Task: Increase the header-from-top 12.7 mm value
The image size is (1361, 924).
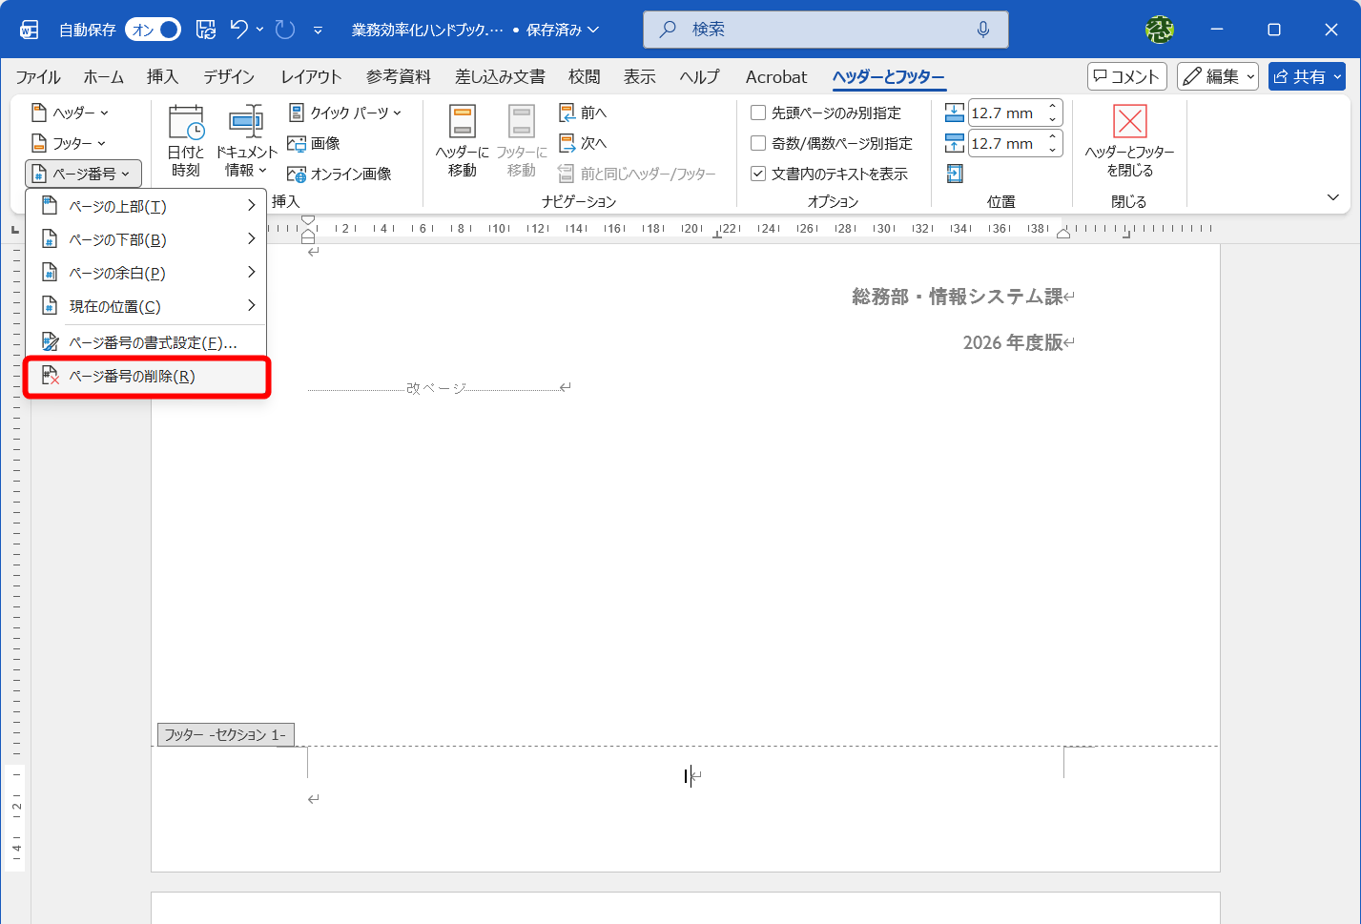Action: pos(1053,106)
